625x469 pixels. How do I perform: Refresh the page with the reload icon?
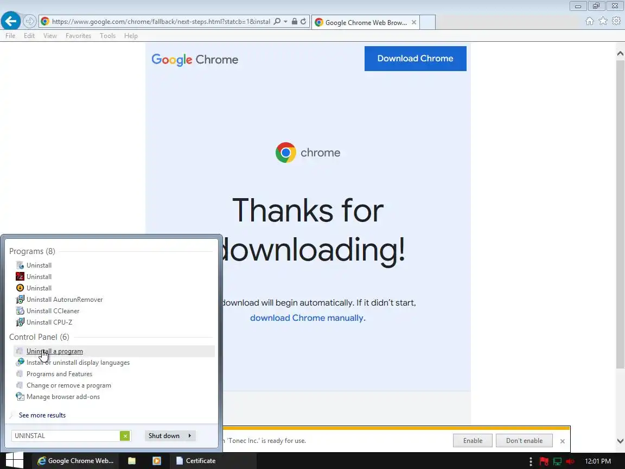(x=303, y=22)
